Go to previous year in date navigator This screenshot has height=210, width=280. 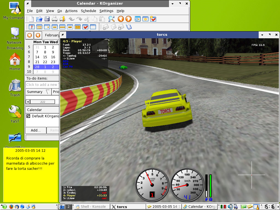(30, 35)
